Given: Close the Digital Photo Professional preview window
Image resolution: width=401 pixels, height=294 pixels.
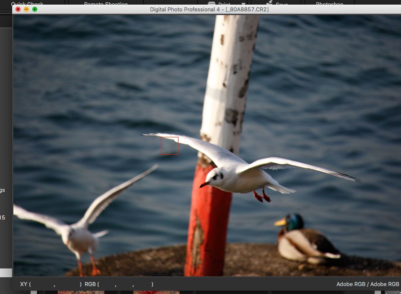Looking at the screenshot, I should click(18, 9).
